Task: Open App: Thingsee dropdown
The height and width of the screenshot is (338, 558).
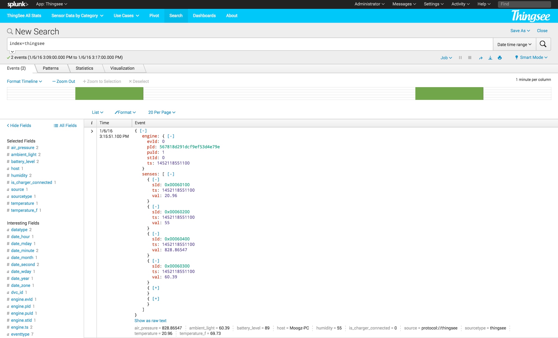Action: (51, 4)
